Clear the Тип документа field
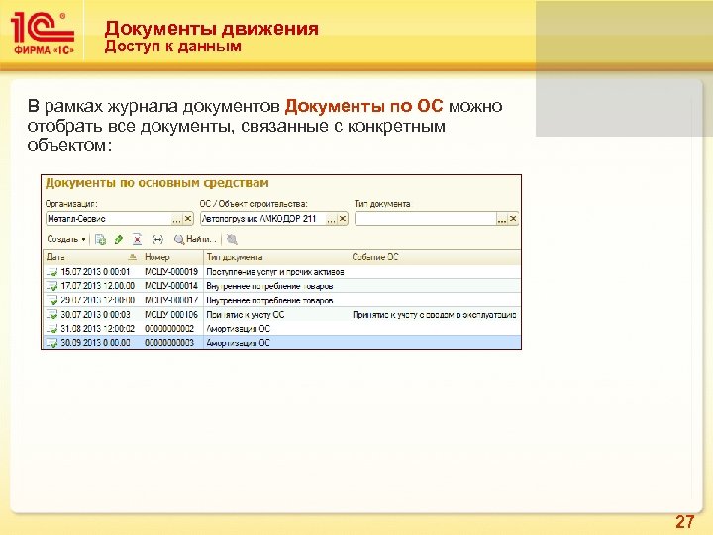The width and height of the screenshot is (713, 535). pos(513,219)
